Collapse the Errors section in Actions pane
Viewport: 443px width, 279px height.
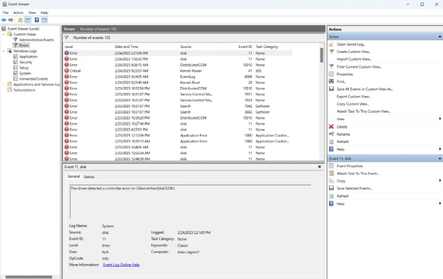click(x=439, y=37)
